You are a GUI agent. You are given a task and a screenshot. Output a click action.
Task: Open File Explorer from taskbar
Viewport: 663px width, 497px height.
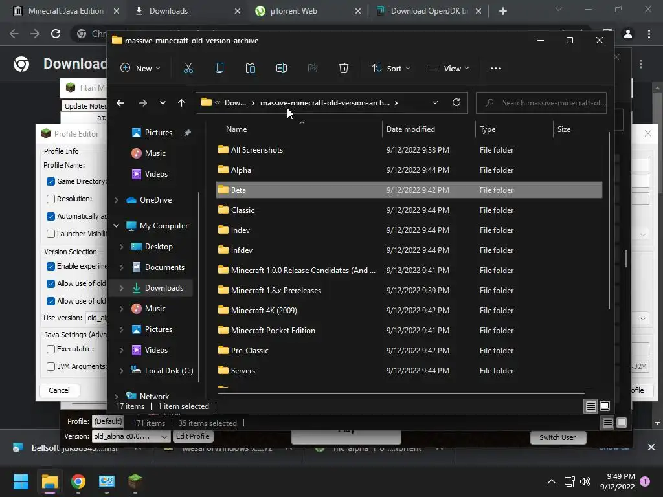click(x=49, y=481)
